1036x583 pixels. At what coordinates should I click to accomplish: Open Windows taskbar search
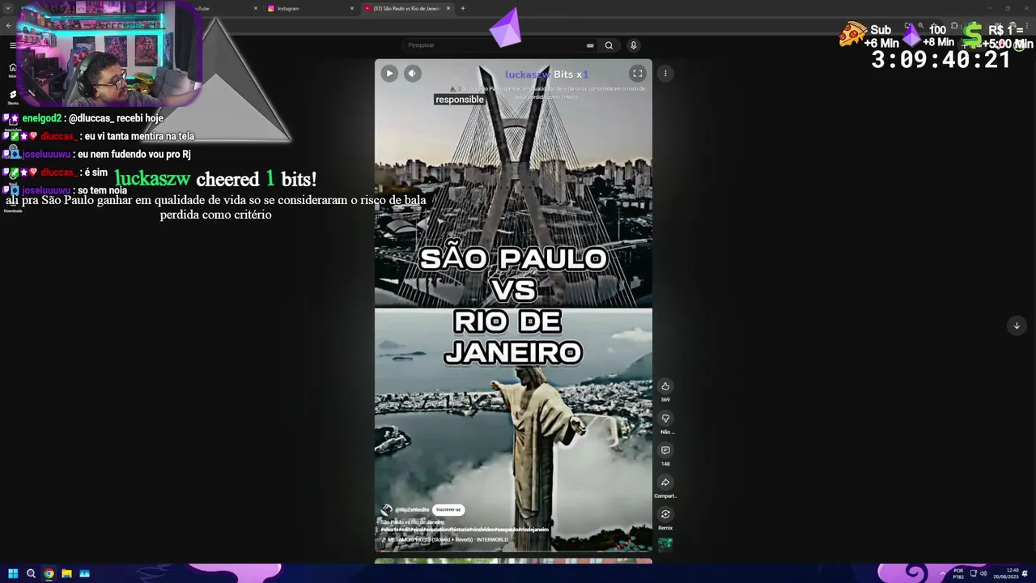pos(31,573)
